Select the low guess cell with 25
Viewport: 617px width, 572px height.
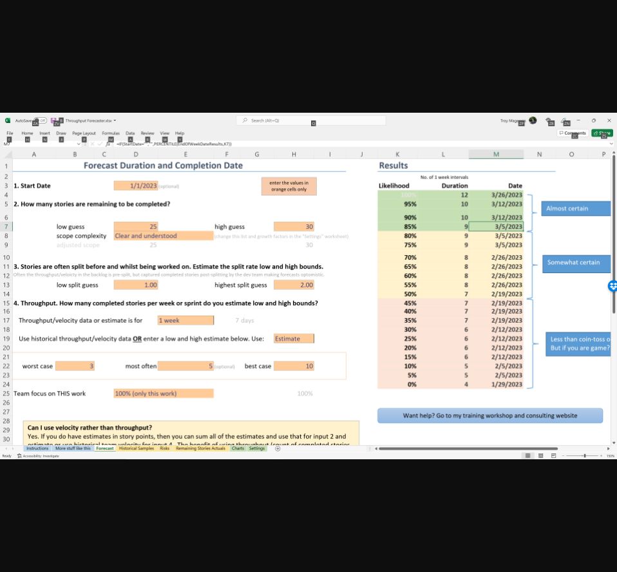coord(136,226)
